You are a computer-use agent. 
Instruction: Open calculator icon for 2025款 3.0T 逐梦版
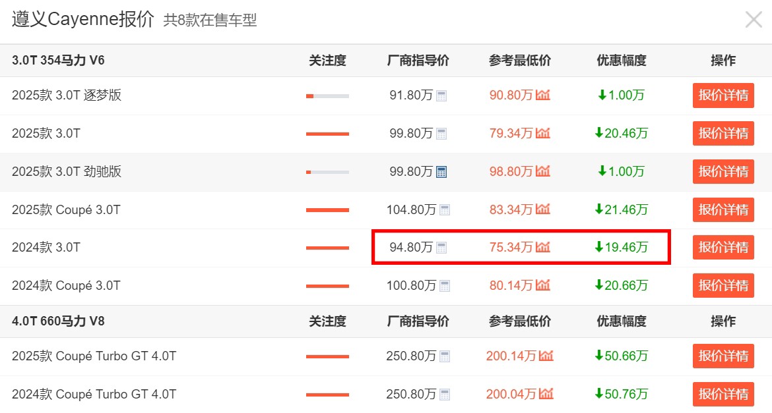[441, 96]
